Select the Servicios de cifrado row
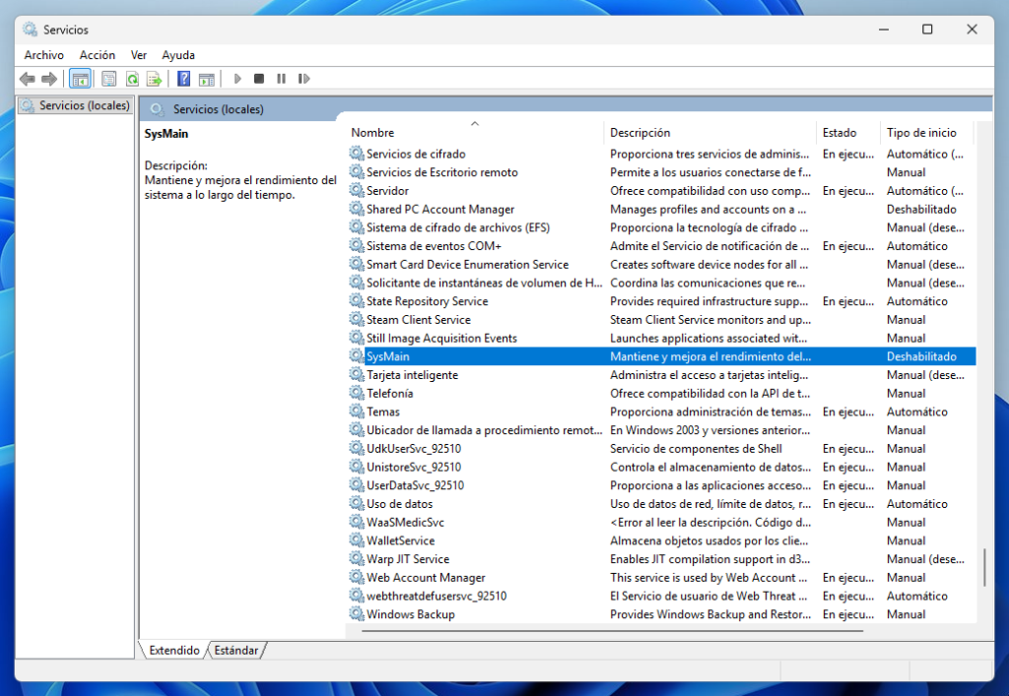This screenshot has height=696, width=1009. 662,154
